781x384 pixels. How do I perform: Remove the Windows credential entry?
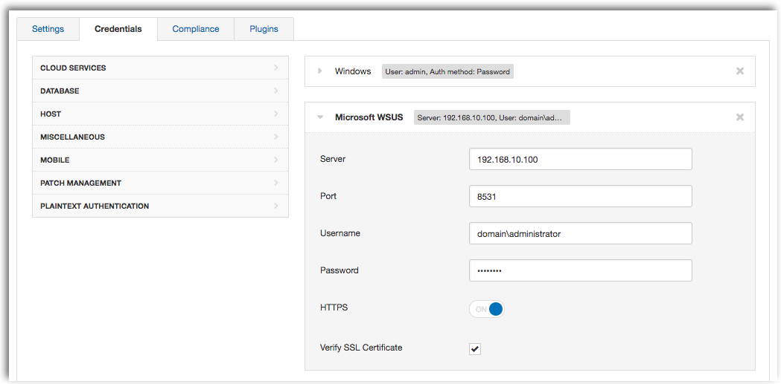739,71
